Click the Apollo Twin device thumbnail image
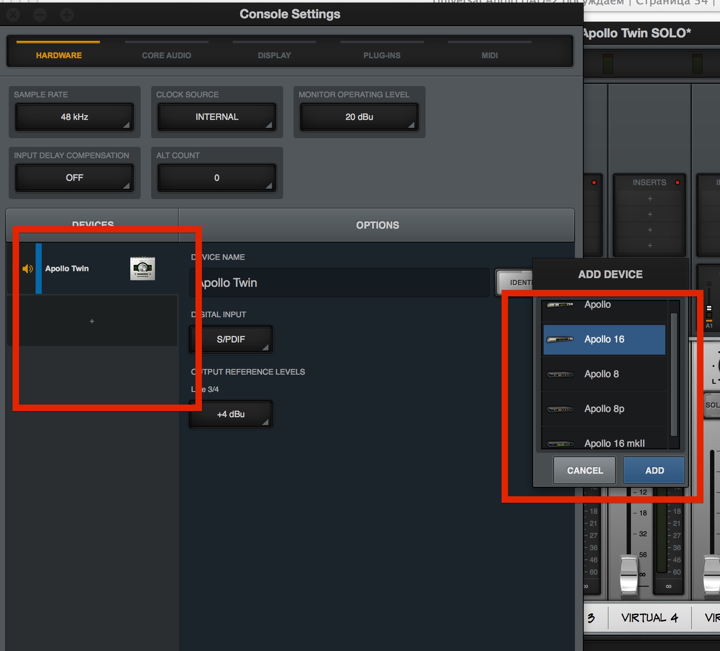 pyautogui.click(x=142, y=269)
